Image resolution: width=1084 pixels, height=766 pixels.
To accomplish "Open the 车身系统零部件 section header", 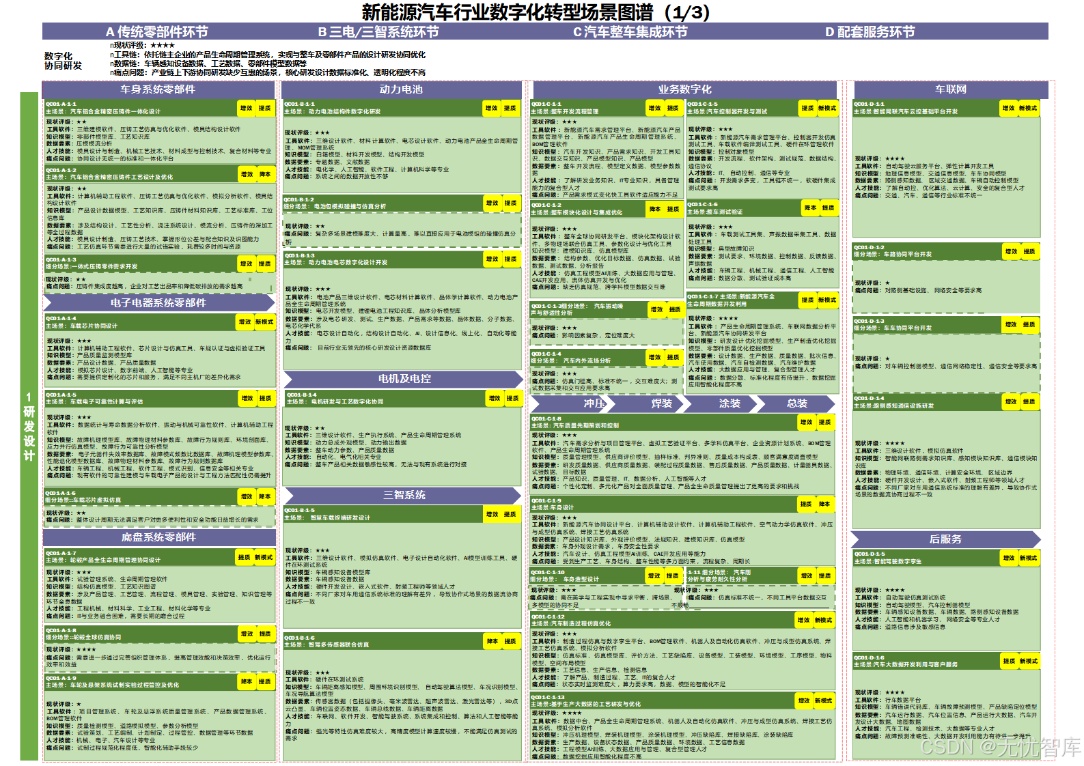I will 158,89.
